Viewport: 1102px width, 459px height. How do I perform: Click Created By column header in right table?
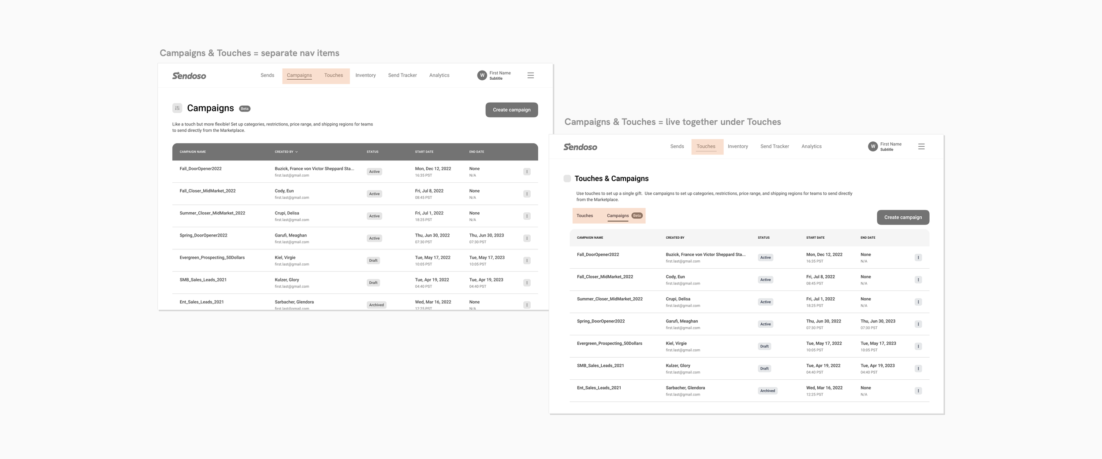(x=675, y=238)
